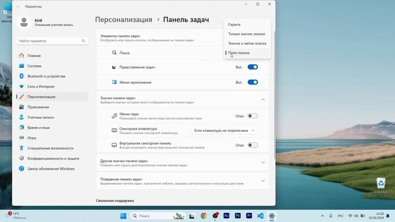Enable the Меню пера switch
The image size is (395, 222).
click(x=252, y=116)
